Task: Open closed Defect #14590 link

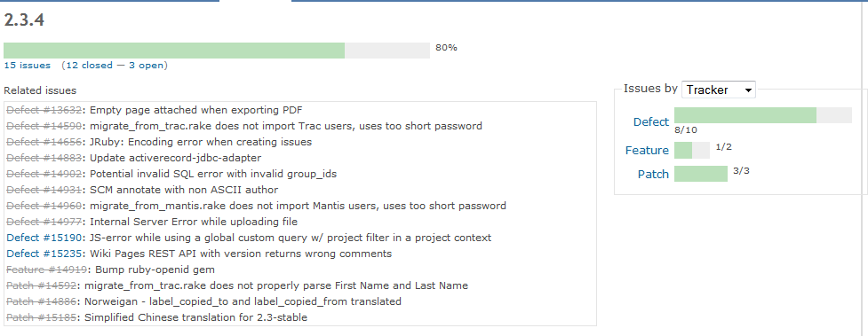Action: [x=44, y=126]
